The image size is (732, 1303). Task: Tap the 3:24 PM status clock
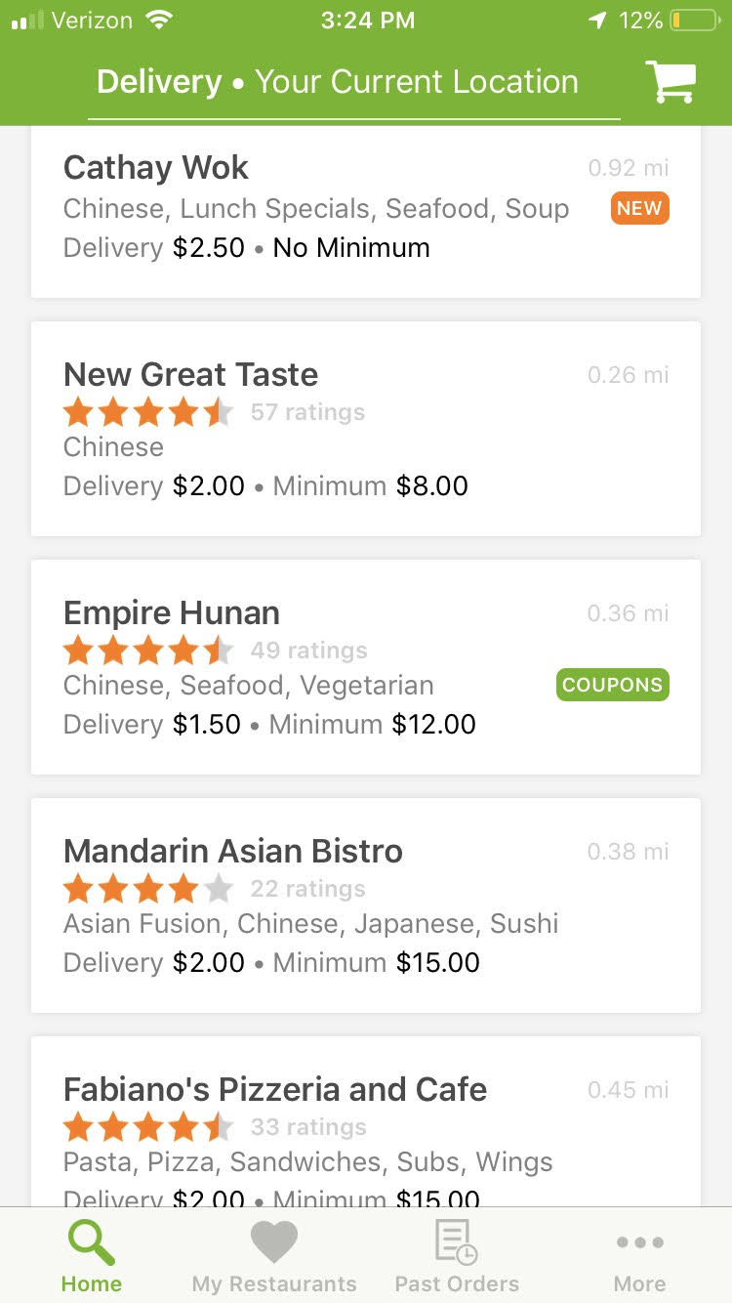[367, 21]
